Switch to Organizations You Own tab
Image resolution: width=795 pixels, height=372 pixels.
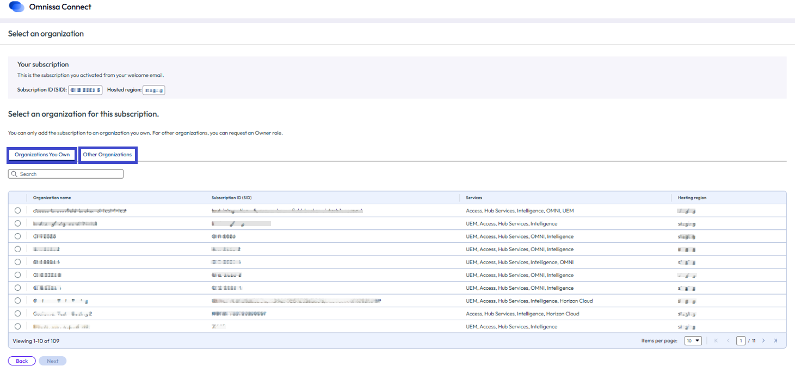tap(42, 155)
